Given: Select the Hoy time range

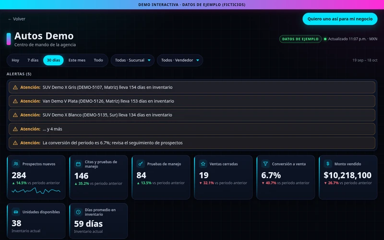Looking at the screenshot, I should [x=15, y=60].
